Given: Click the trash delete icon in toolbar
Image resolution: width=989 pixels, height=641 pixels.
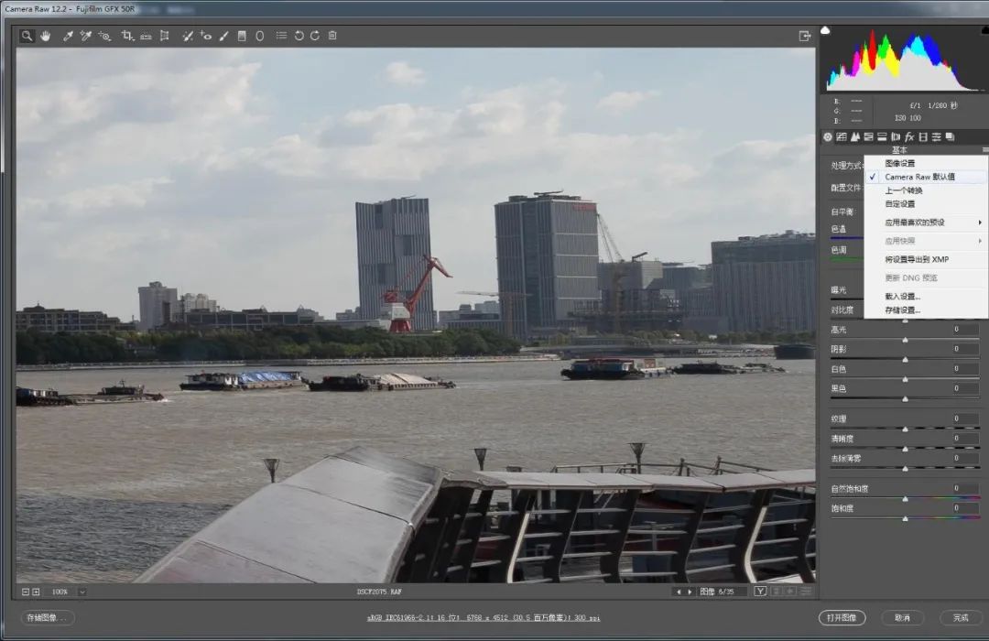Looking at the screenshot, I should click(x=332, y=36).
